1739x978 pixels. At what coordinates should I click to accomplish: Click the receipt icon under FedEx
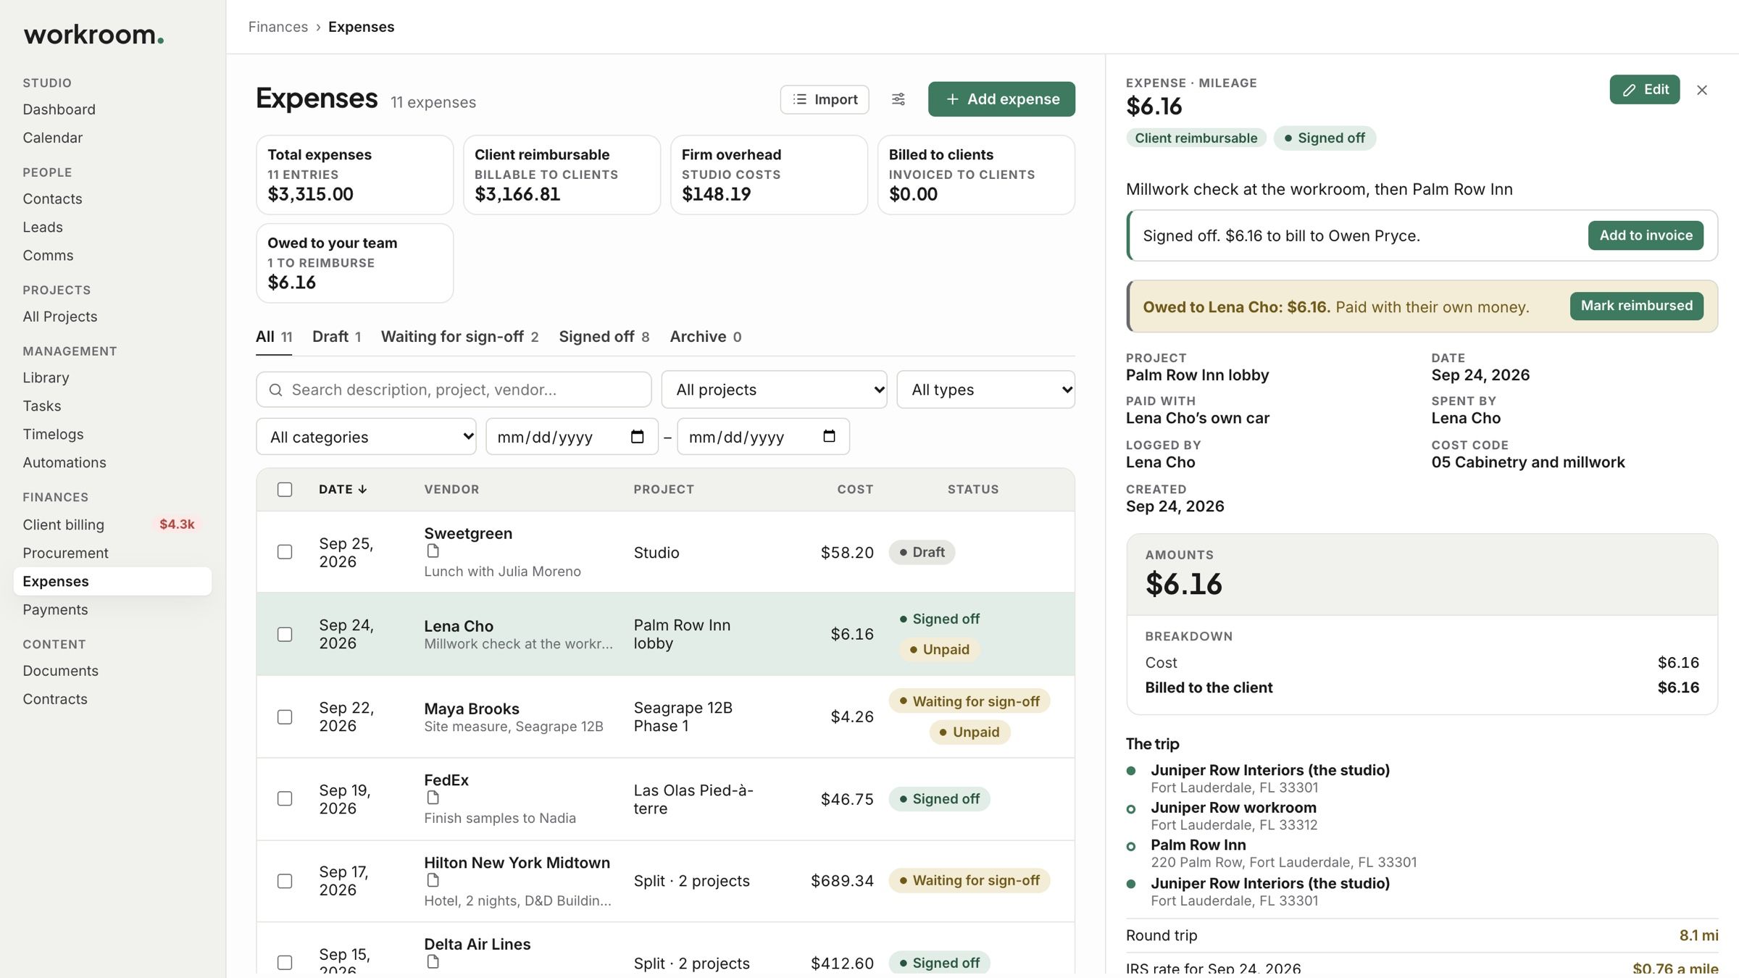pyautogui.click(x=433, y=798)
